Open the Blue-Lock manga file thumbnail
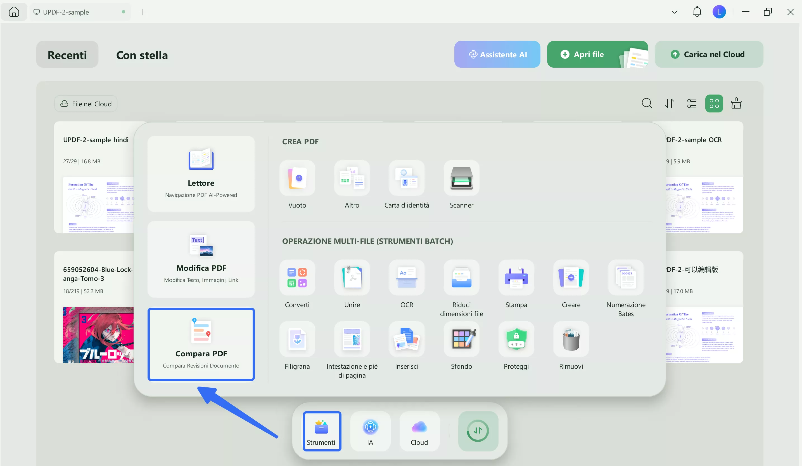 (x=98, y=335)
